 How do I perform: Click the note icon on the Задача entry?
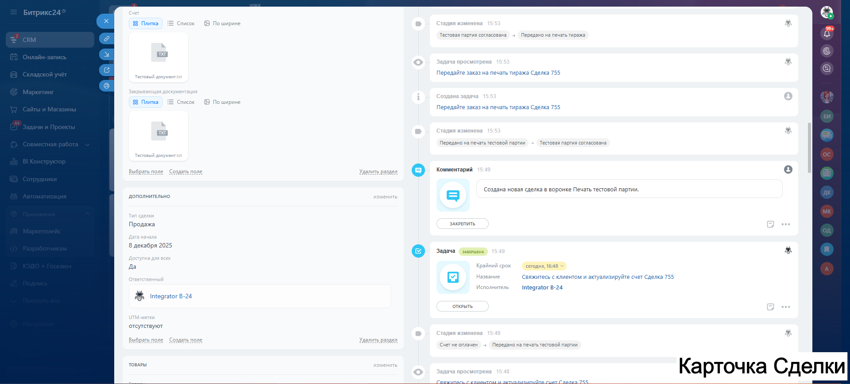(770, 307)
